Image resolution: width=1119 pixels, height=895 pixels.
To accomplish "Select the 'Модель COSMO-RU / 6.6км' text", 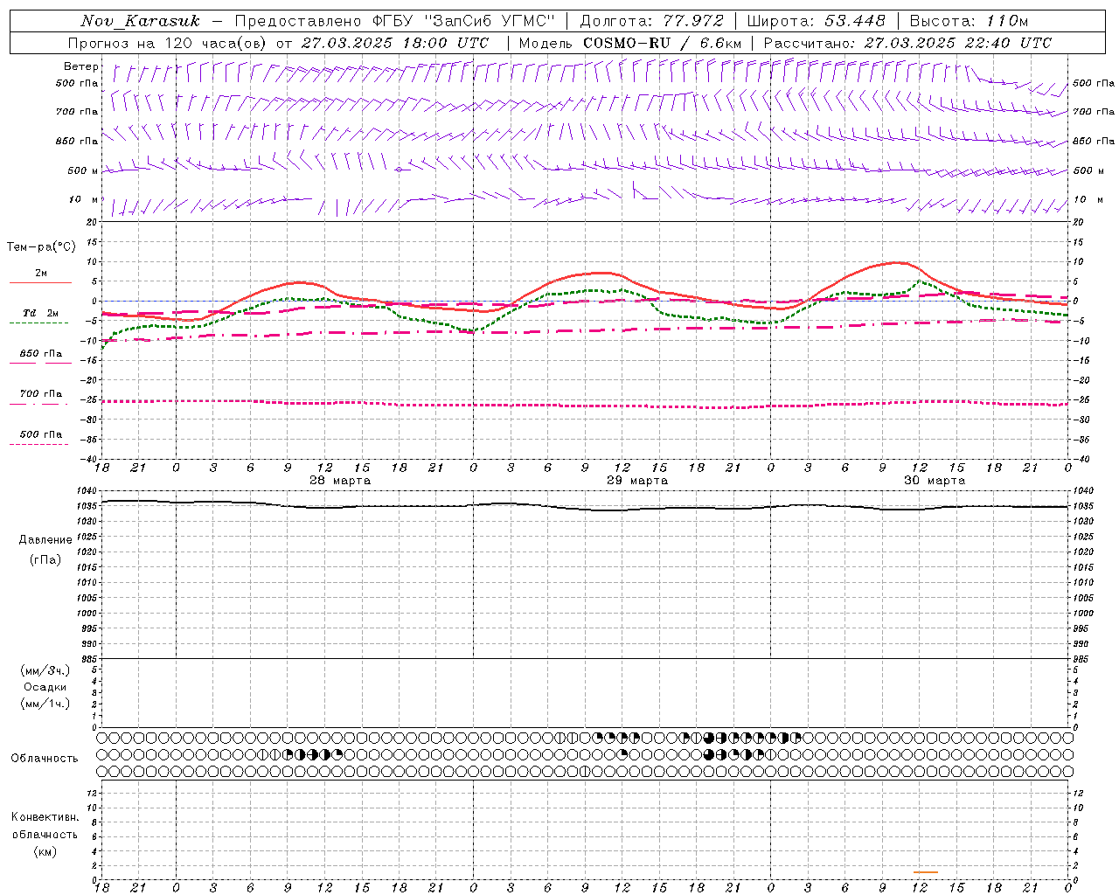I will 630,43.
